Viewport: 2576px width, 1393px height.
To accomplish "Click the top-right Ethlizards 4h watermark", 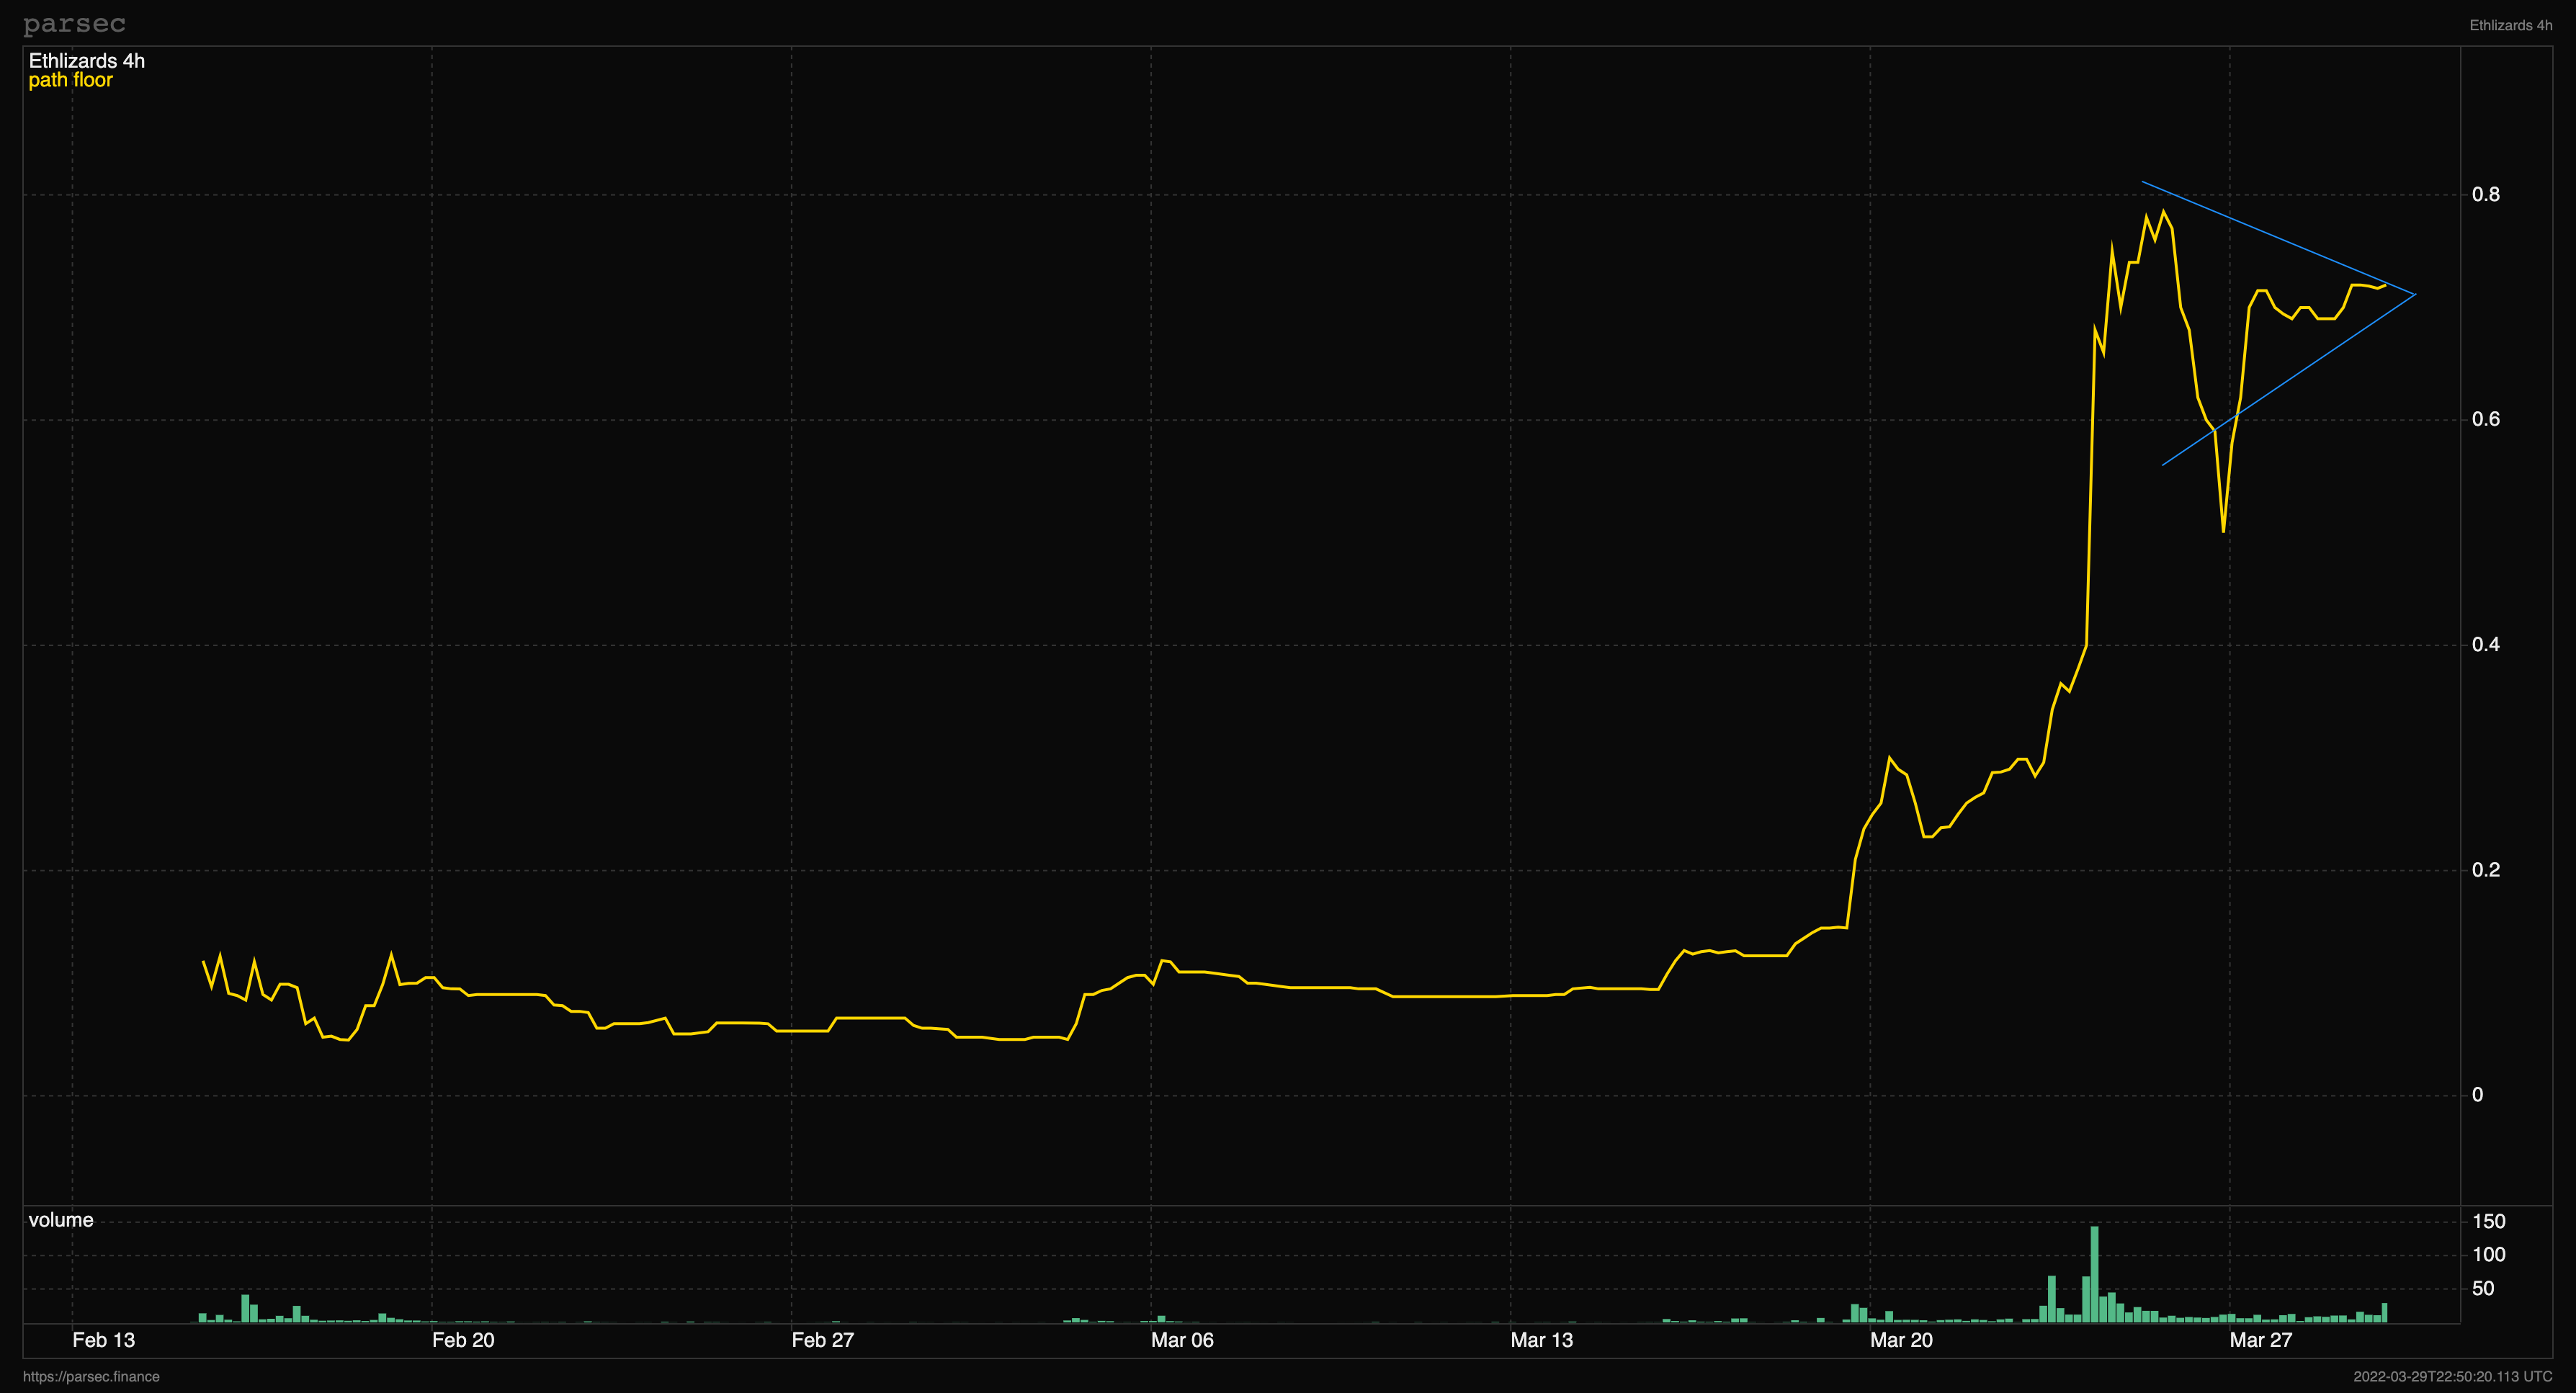I will coord(2510,25).
